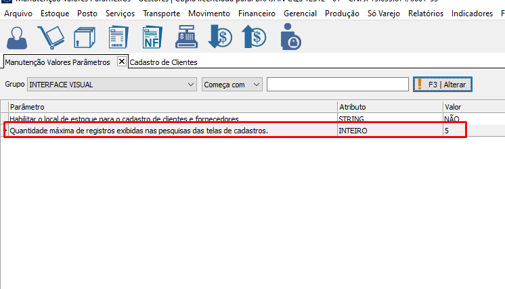Image resolution: width=505 pixels, height=289 pixels.
Task: Switch to Cadastro de Clientes tab
Action: point(163,62)
